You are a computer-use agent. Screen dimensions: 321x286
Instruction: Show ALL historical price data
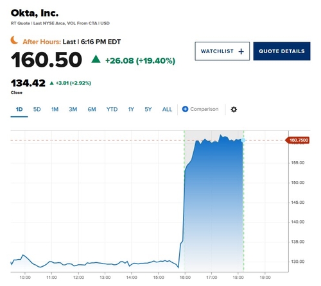tap(167, 110)
